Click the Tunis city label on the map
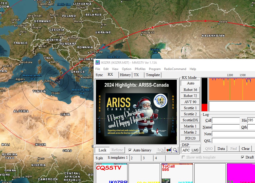The height and width of the screenshot is (183, 255). coord(48,81)
